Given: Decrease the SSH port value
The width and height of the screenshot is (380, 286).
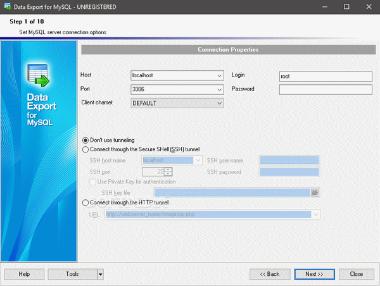Looking at the screenshot, I should pyautogui.click(x=168, y=174).
